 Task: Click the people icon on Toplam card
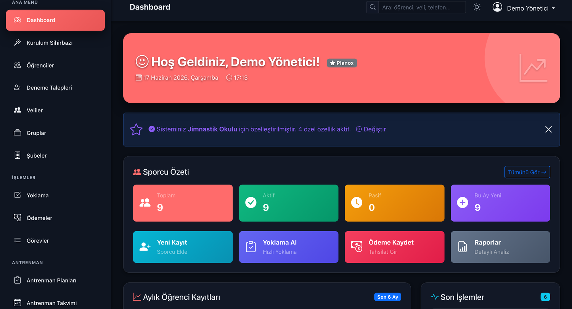coord(145,203)
